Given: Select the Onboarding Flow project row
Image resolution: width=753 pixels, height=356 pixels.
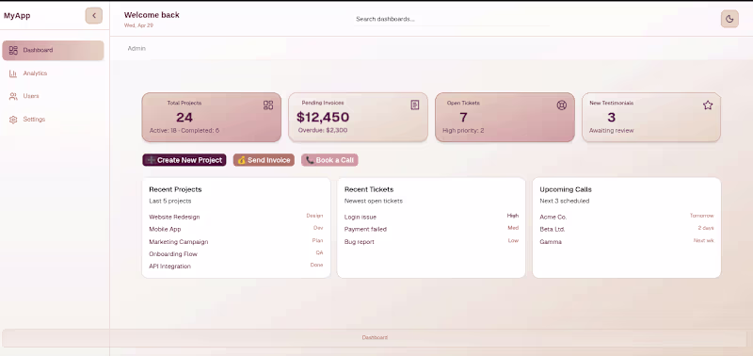Looking at the screenshot, I should click(x=236, y=253).
